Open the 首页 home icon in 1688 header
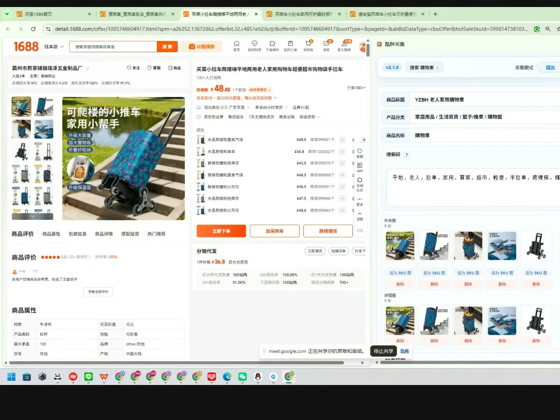This screenshot has width=560, height=420. tap(237, 46)
